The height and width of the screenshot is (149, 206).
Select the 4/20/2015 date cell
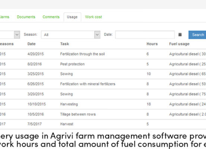tap(36, 54)
